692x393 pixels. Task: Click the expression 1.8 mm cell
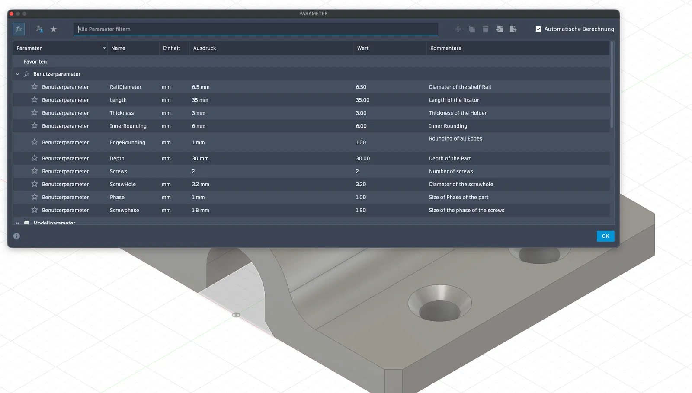(x=201, y=210)
